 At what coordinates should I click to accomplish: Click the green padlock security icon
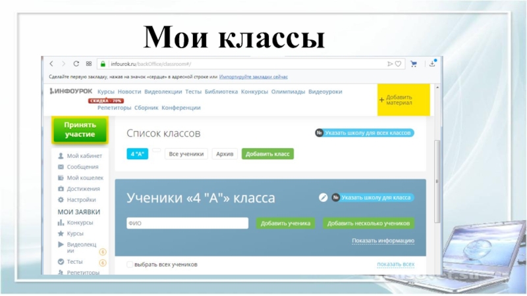point(103,64)
